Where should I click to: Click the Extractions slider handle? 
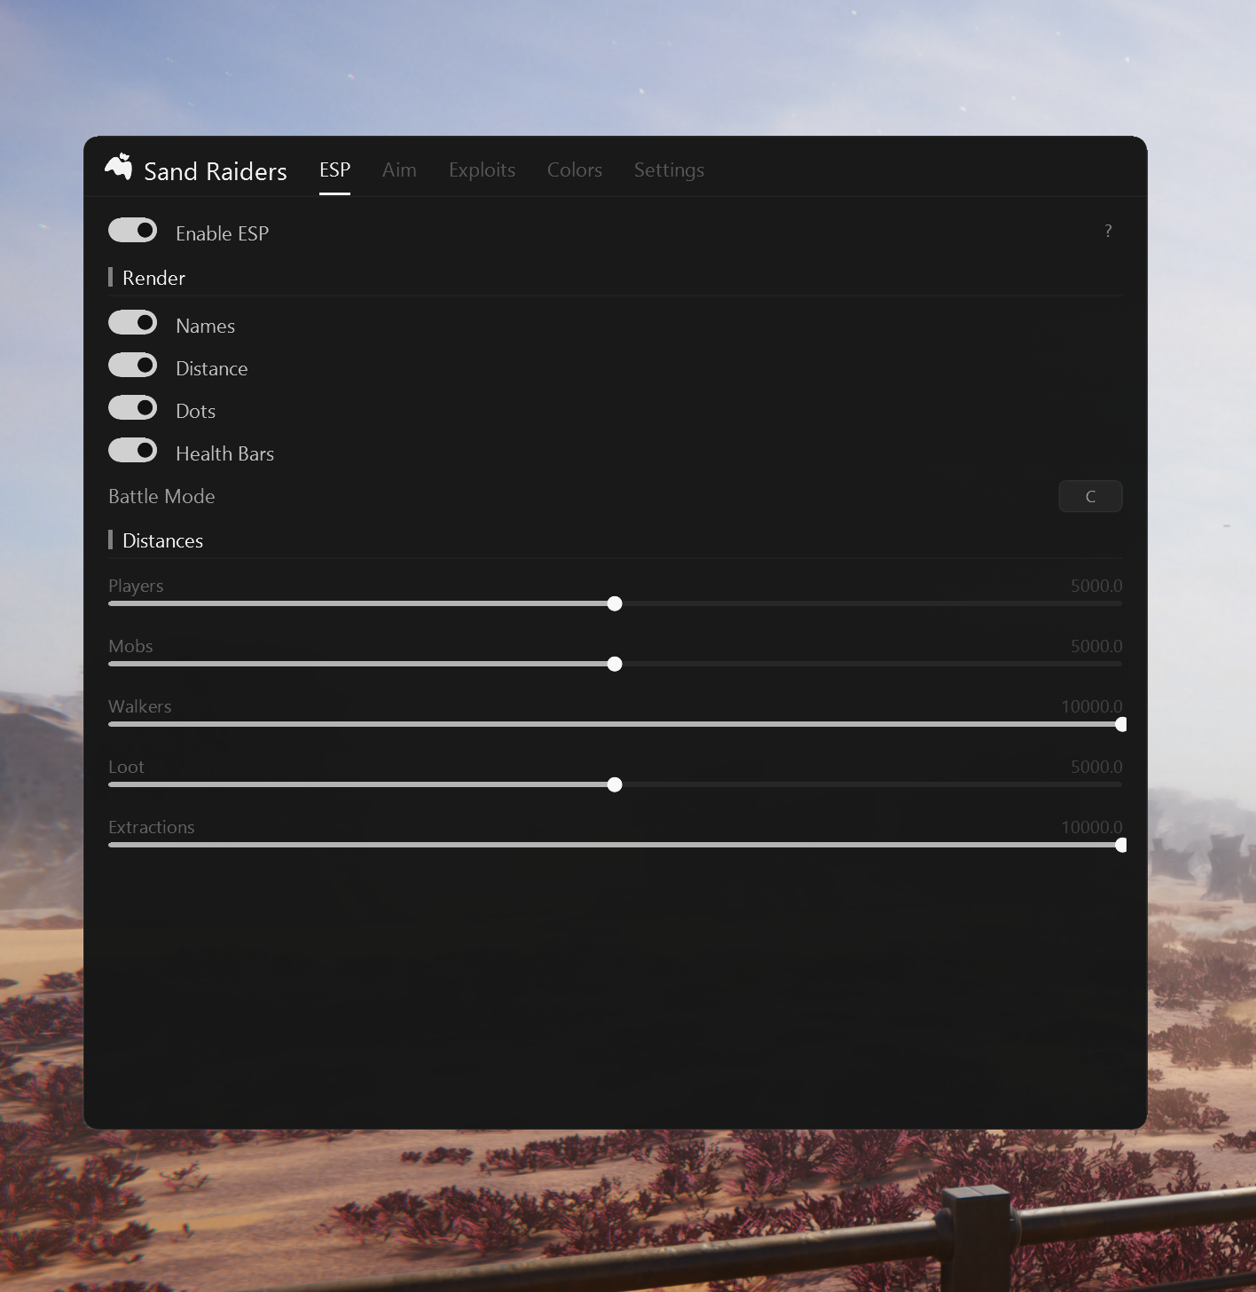click(x=1121, y=845)
